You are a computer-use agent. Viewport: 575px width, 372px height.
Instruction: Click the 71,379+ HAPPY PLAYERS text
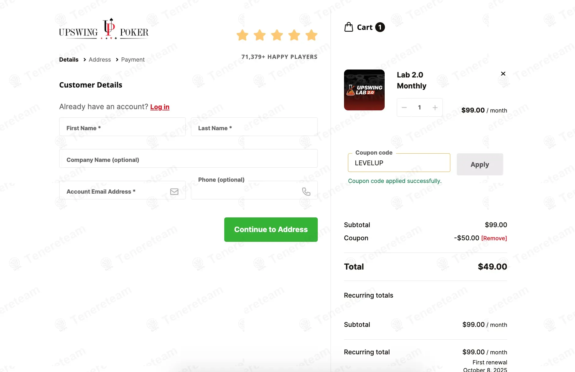click(x=279, y=57)
